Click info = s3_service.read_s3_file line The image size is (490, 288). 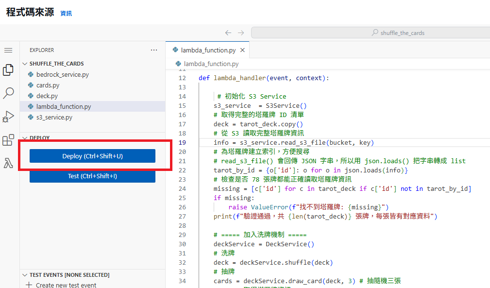click(294, 142)
